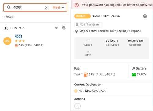Click the 50 KM/H road speed value

point(112,41)
